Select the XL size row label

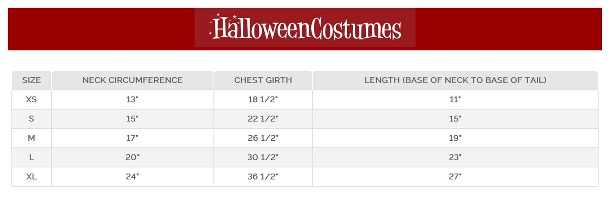click(x=31, y=177)
